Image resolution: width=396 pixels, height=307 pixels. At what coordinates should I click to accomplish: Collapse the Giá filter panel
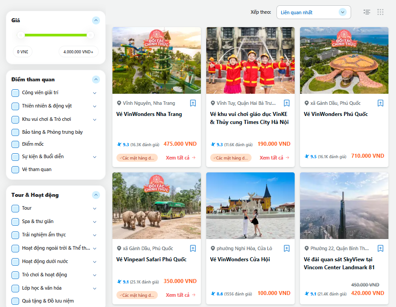click(x=96, y=20)
